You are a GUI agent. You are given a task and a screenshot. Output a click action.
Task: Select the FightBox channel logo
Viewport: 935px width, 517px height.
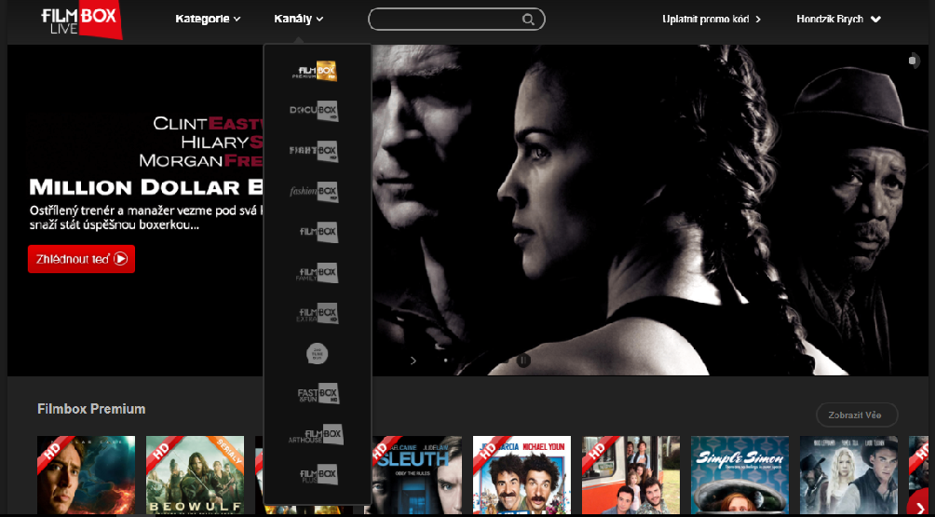pyautogui.click(x=314, y=151)
